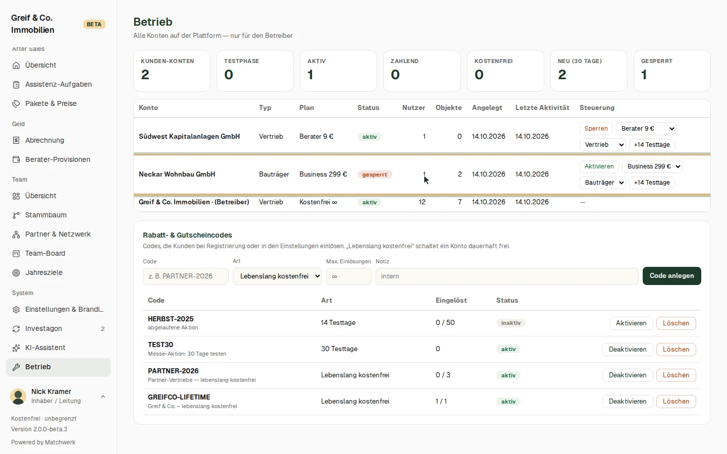Click the Gesperrt stat card

[672, 71]
